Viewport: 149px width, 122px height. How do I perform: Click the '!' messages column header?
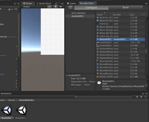[143, 14]
